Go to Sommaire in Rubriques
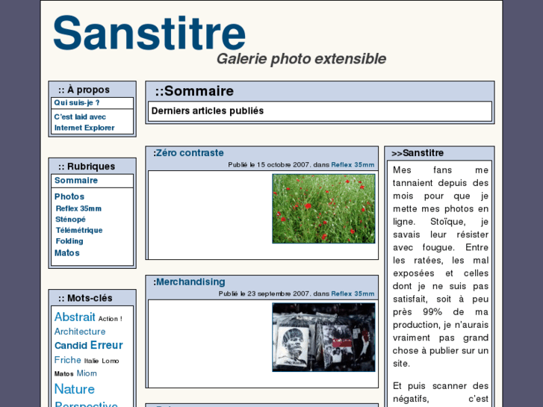This screenshot has height=407, width=543. (76, 181)
